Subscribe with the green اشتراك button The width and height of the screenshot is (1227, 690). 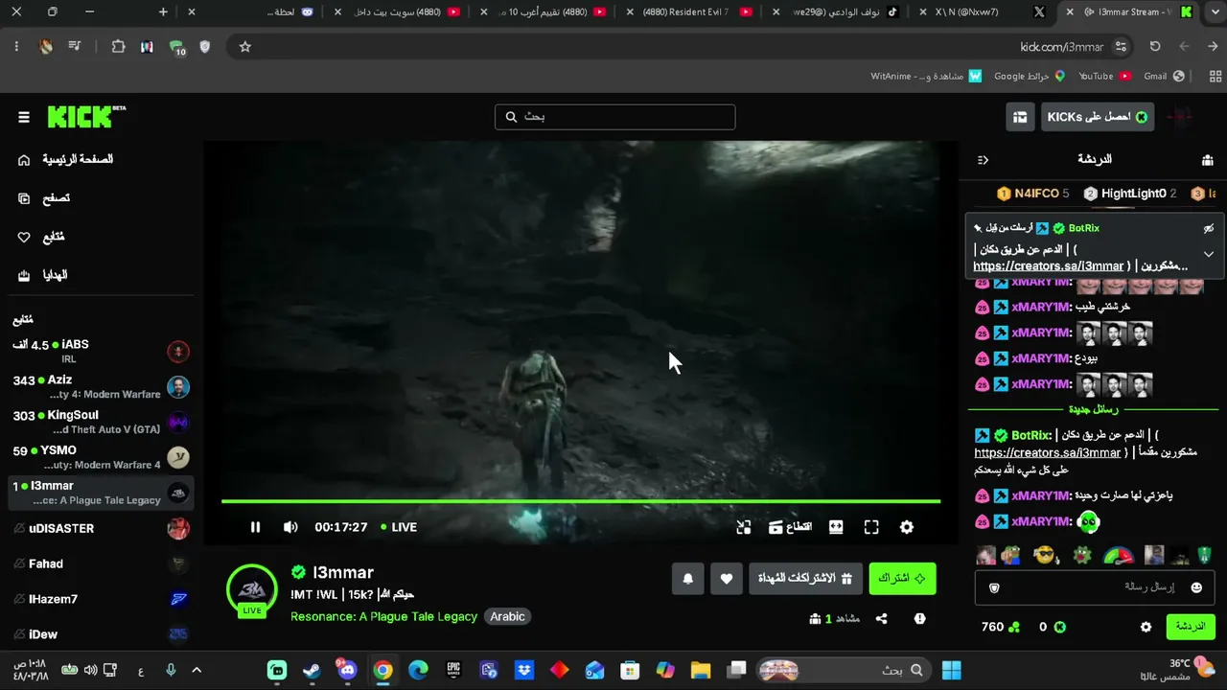(902, 578)
